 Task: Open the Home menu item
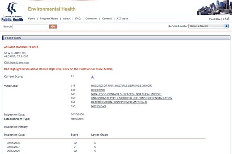coord(31,19)
